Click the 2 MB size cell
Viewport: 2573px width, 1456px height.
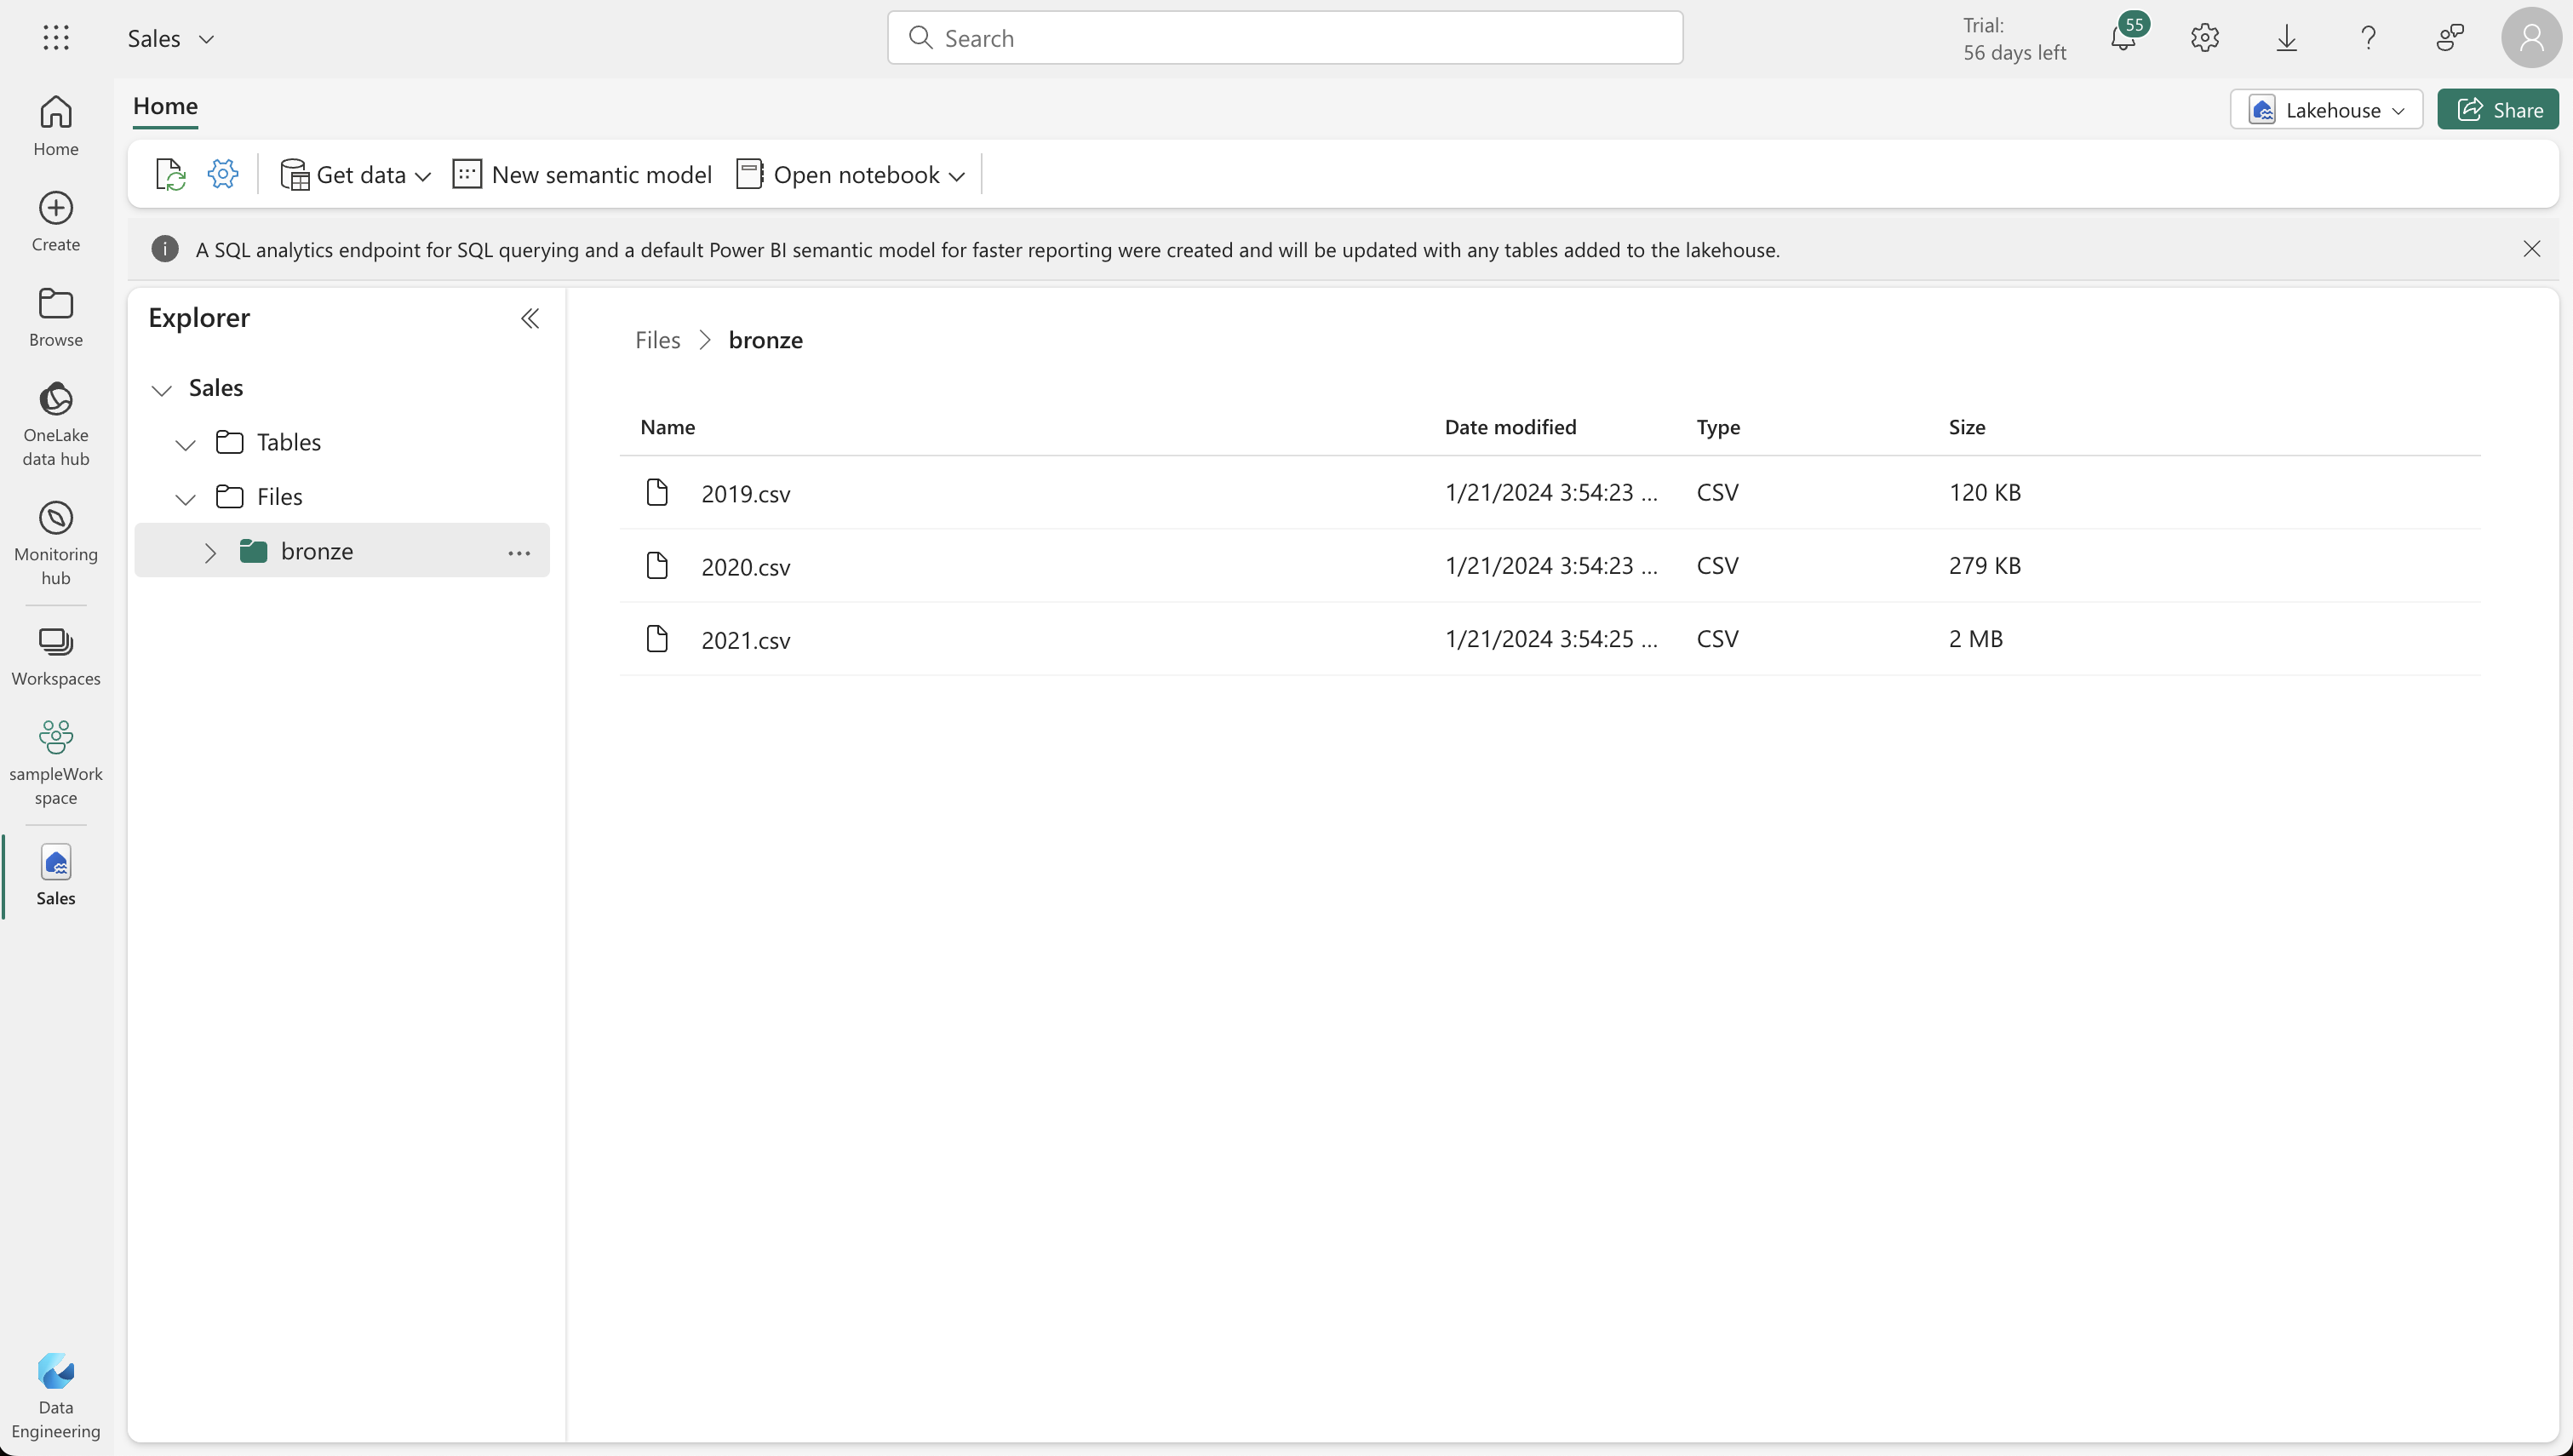tap(1976, 638)
